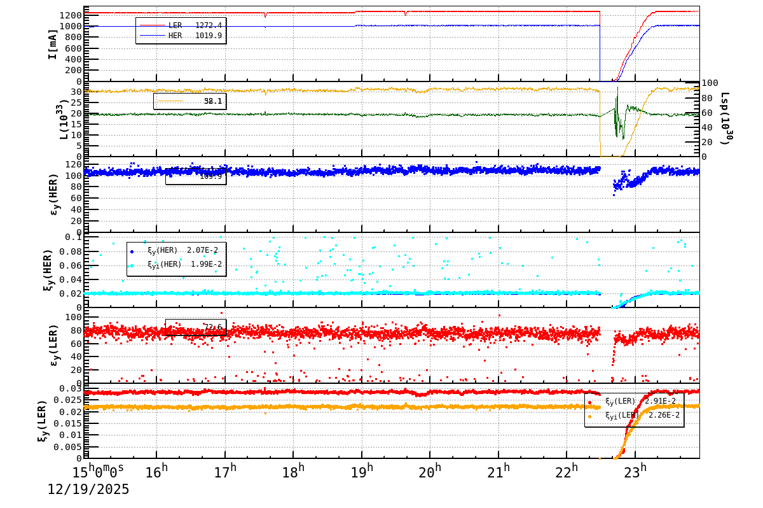
Task: Click the 17h time tick label
Action: [224, 472]
